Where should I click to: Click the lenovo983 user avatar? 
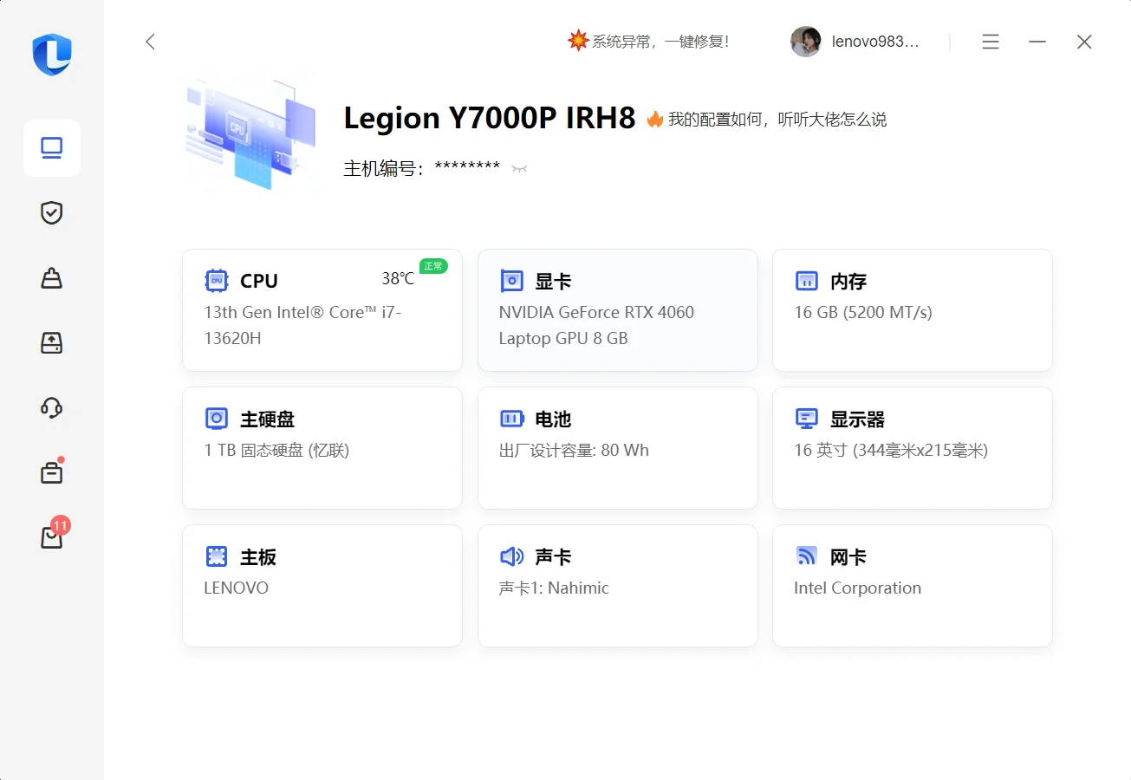pos(805,41)
